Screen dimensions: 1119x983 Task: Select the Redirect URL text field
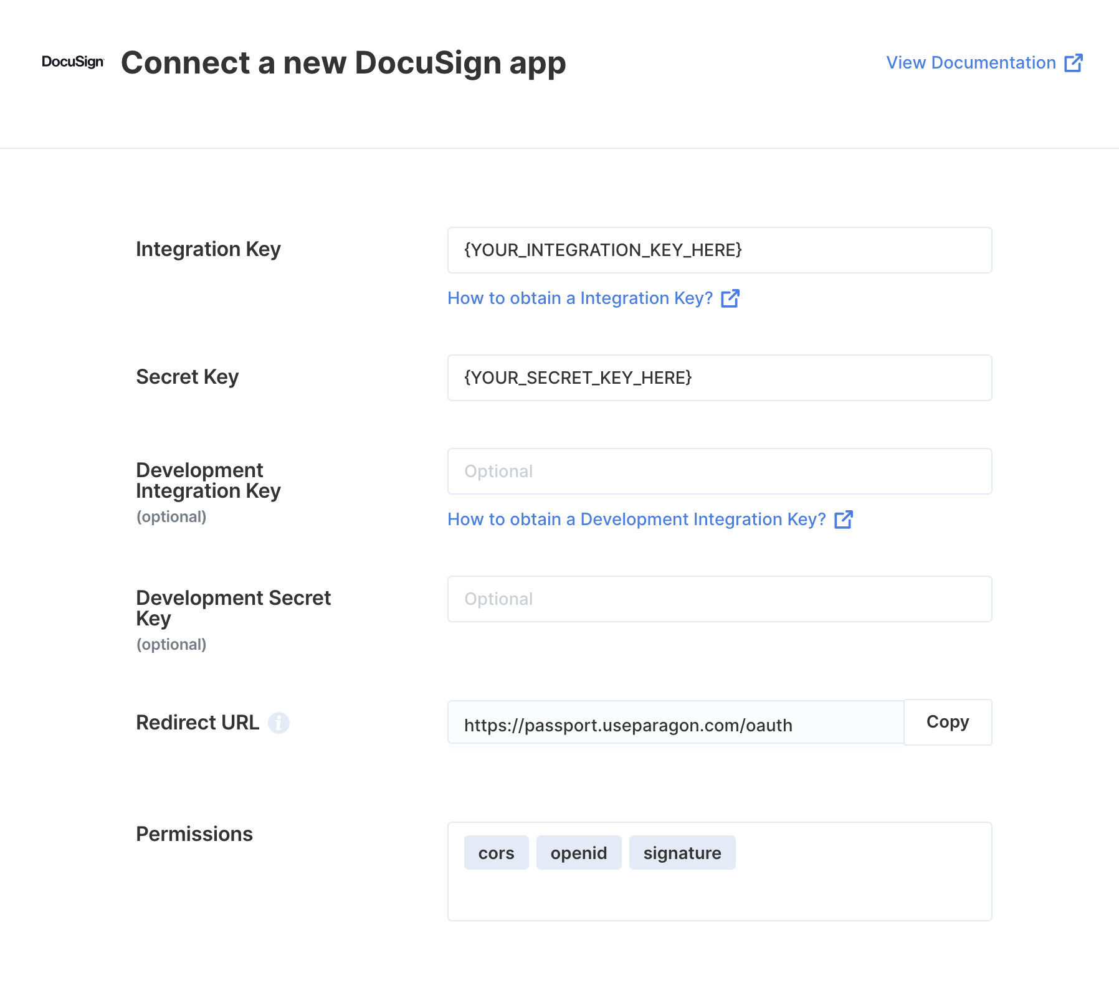coord(675,722)
